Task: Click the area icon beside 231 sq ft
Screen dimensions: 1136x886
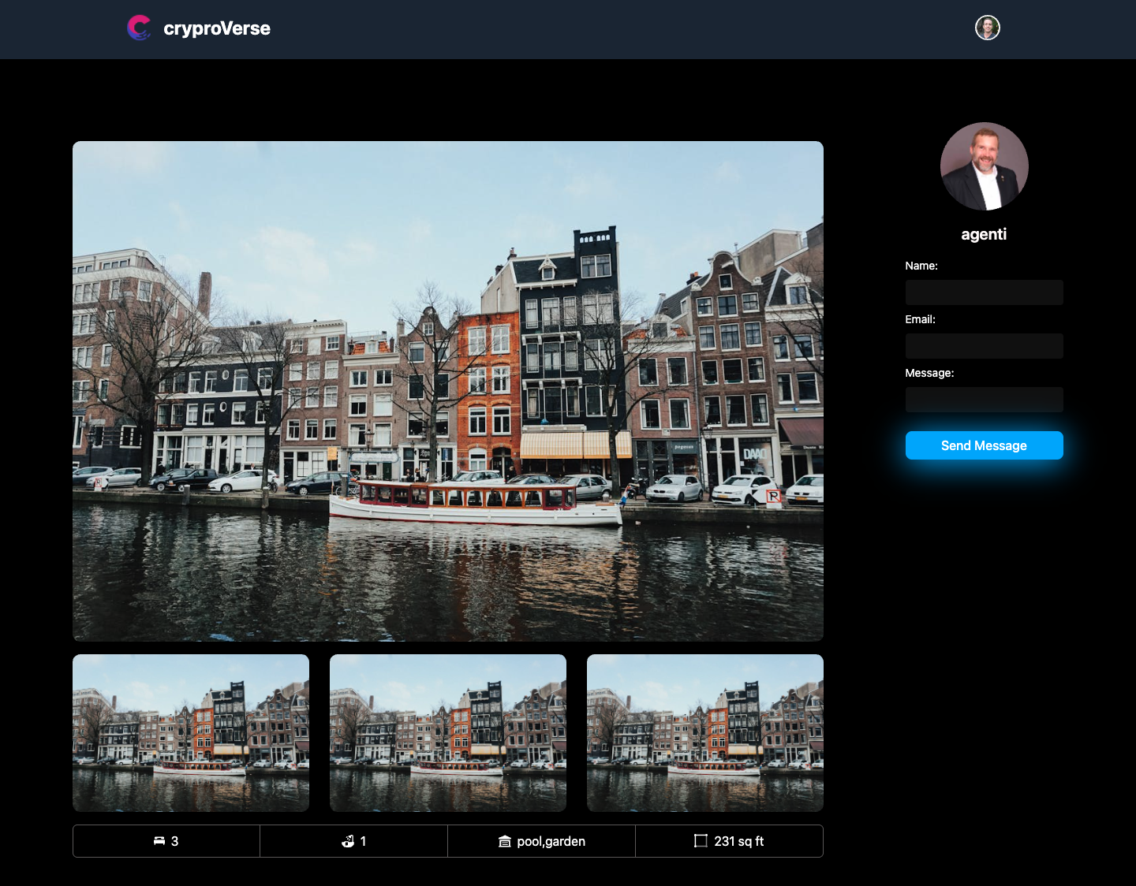Action: (x=701, y=841)
